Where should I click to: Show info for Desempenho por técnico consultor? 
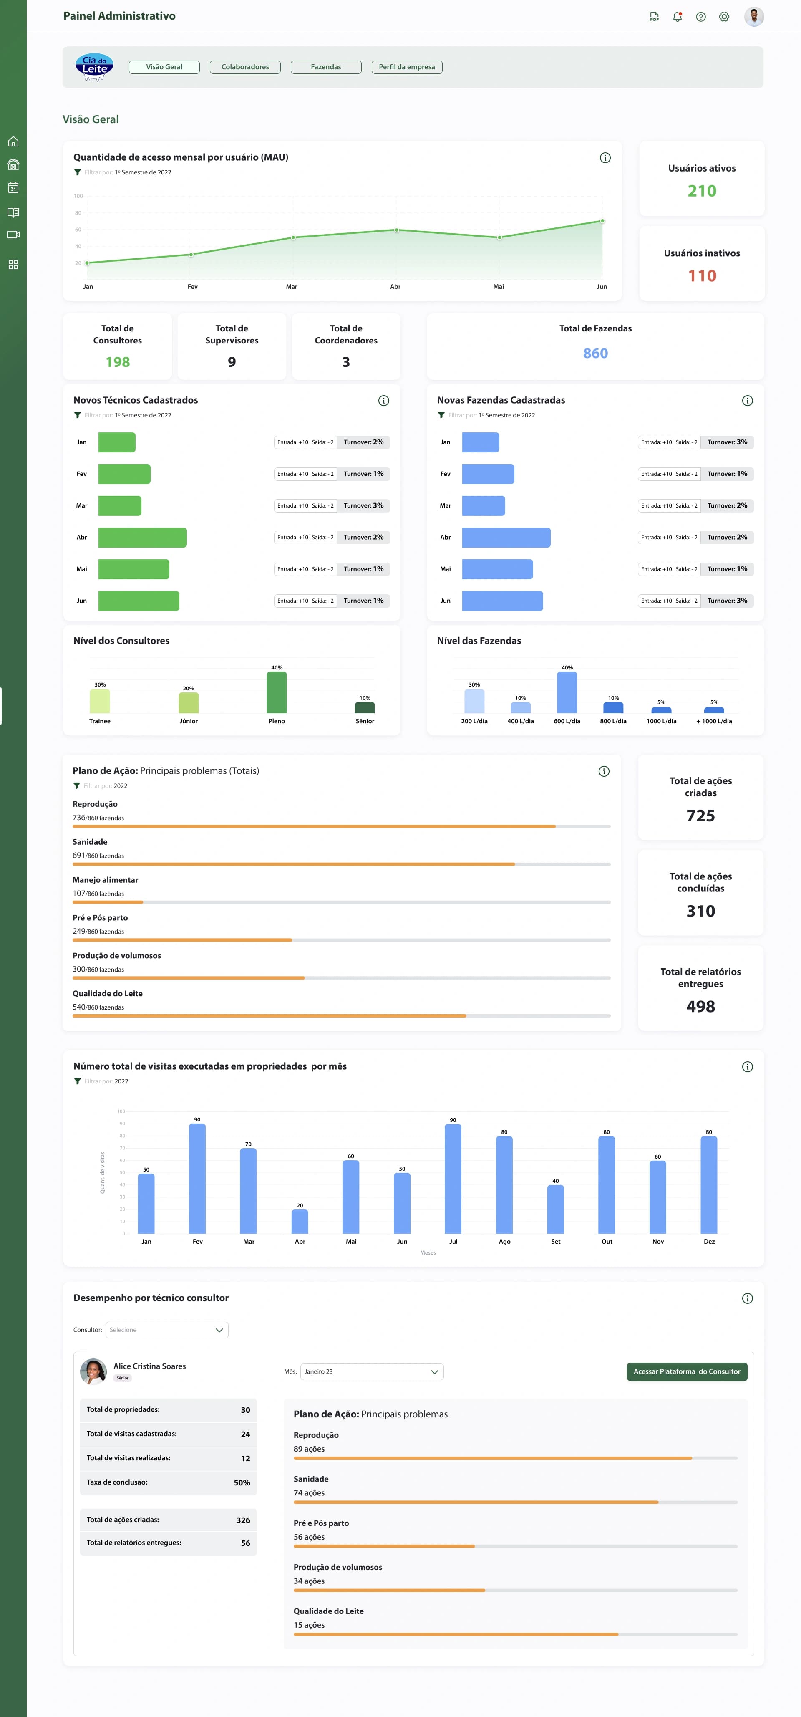pyautogui.click(x=747, y=1298)
